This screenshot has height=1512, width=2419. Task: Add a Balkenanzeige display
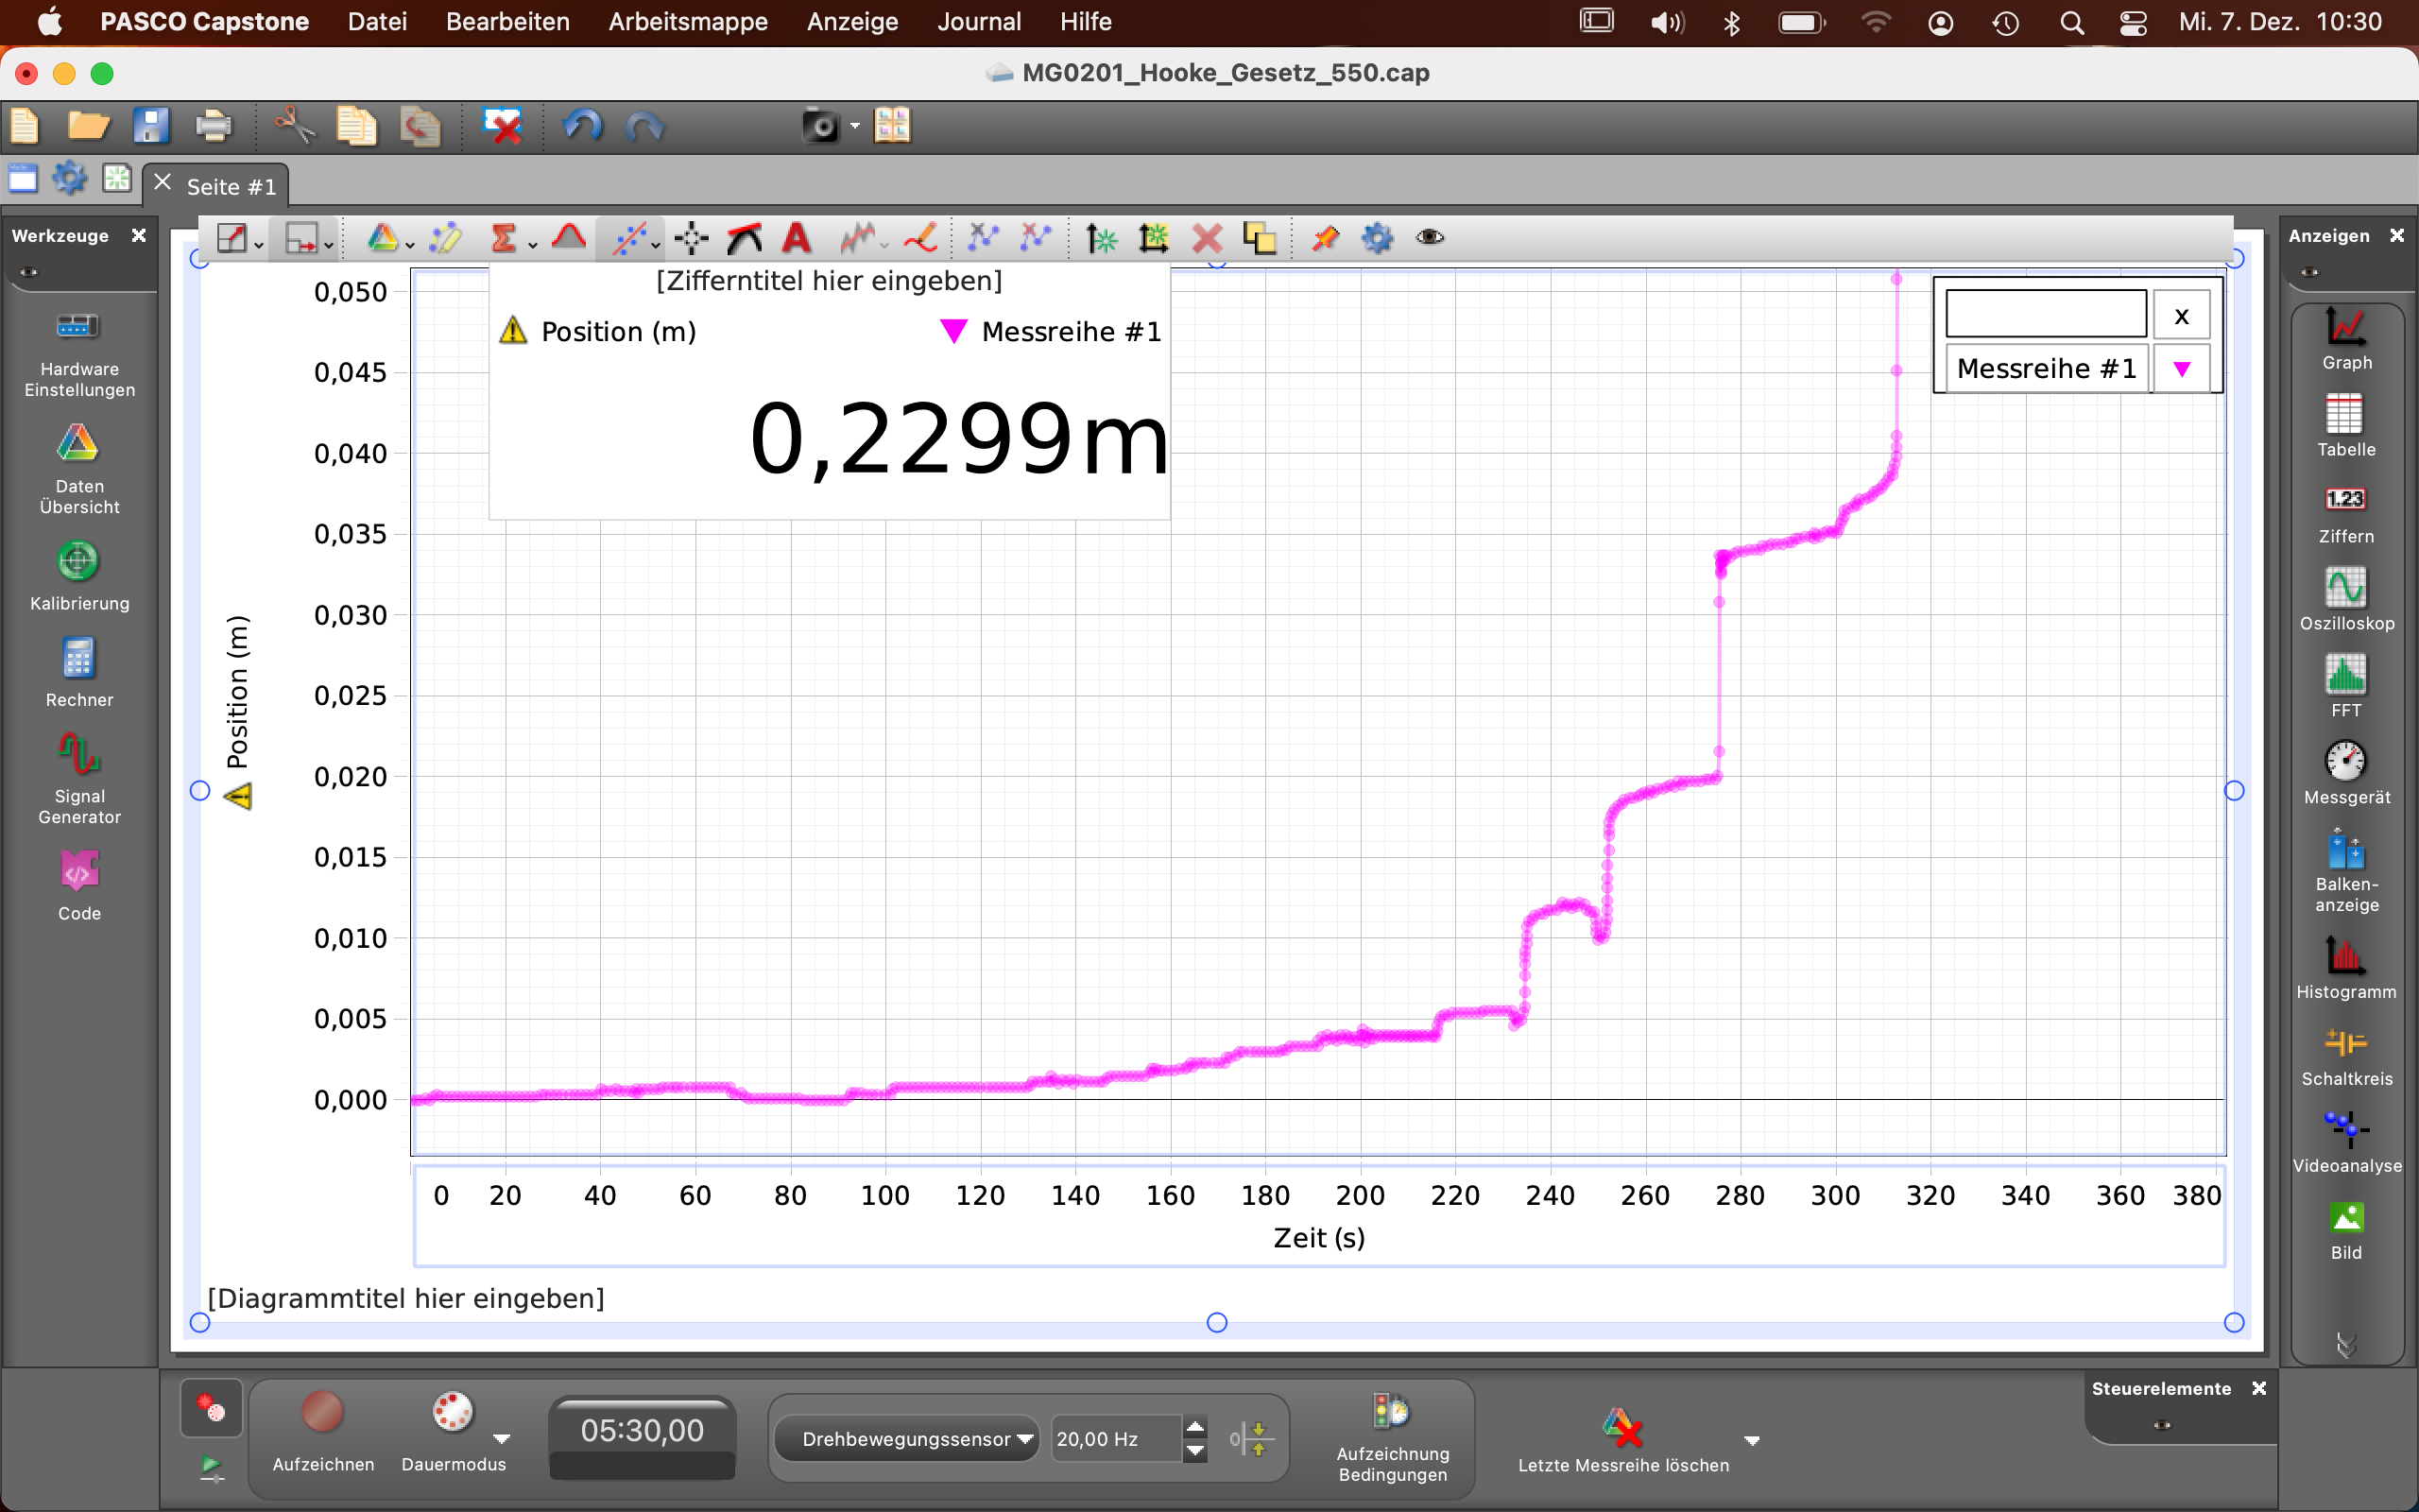2346,871
